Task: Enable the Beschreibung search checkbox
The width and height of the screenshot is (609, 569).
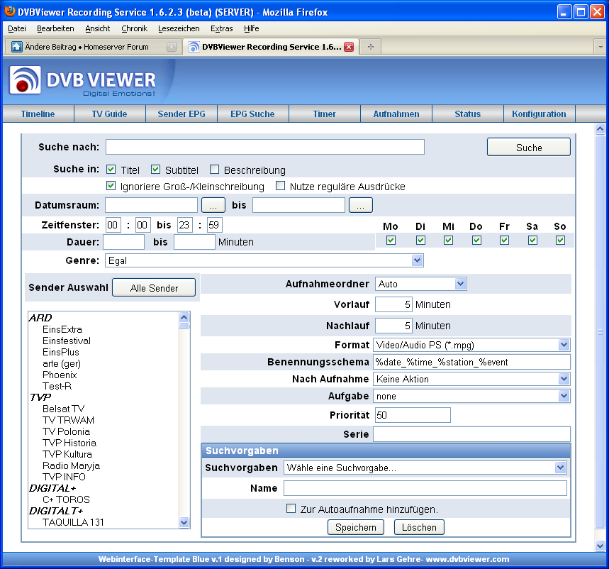Action: click(215, 170)
